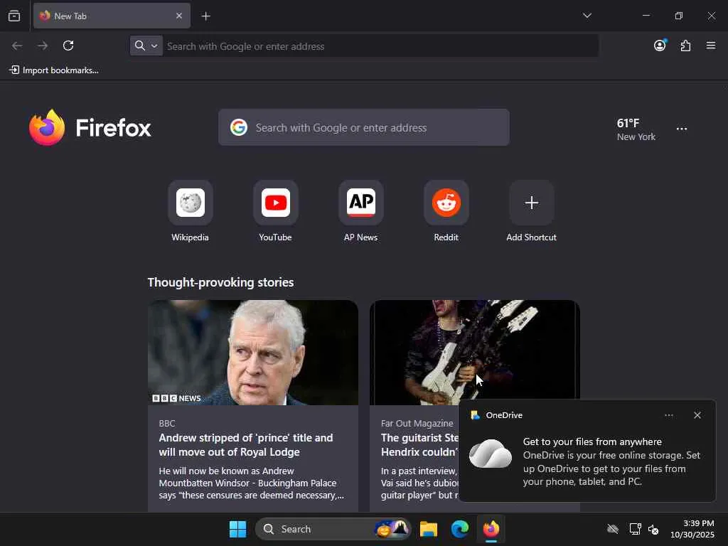Click the Firefox logo

pos(90,127)
